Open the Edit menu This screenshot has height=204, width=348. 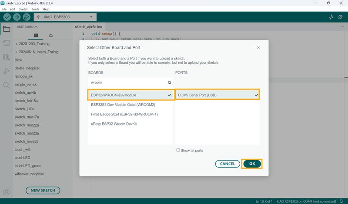pyautogui.click(x=13, y=9)
